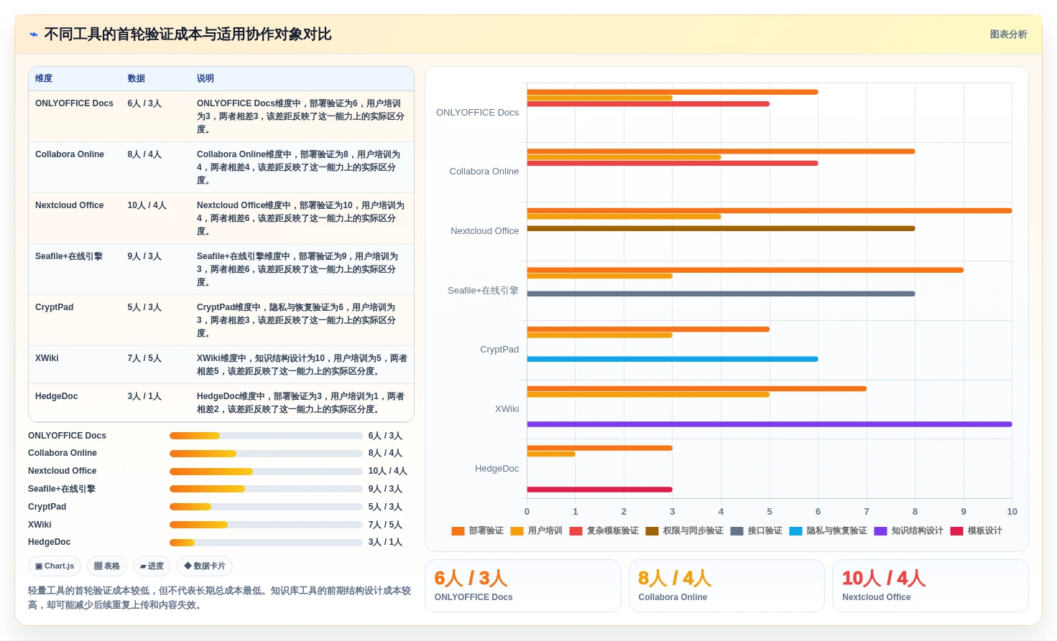The image size is (1057, 641).
Task: Select the 数据卡片 chip
Action: click(205, 566)
